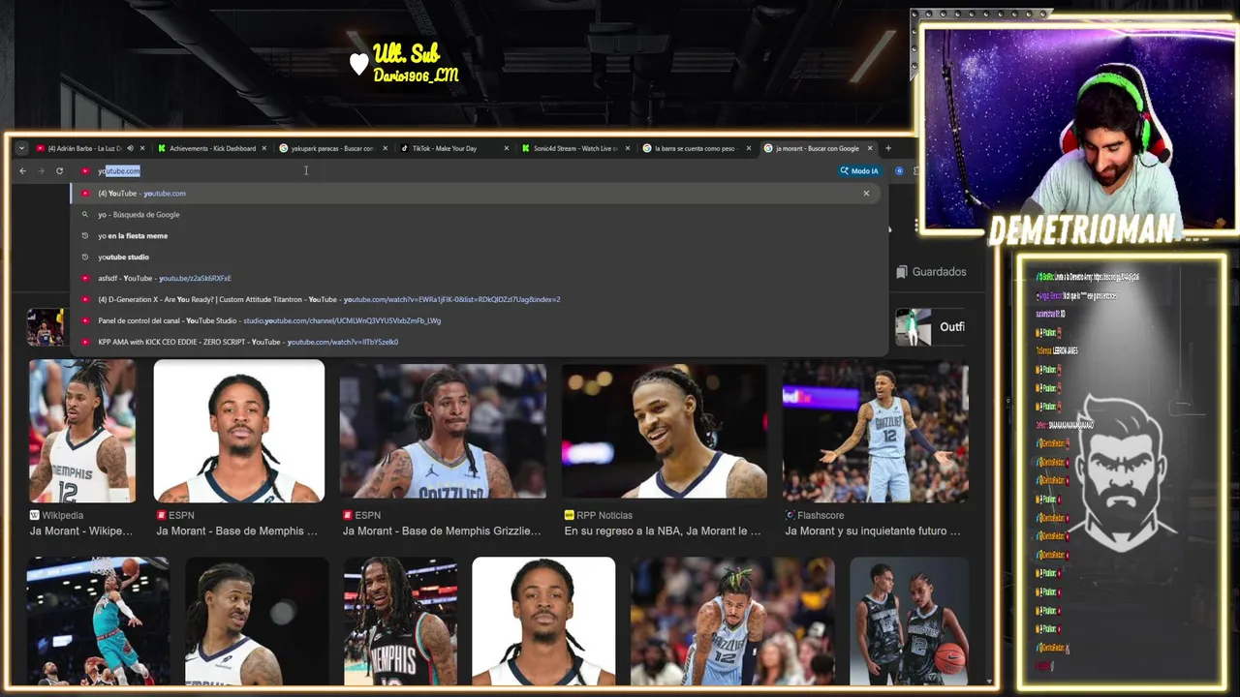Click the heart icon by Ult. Sub

coord(359,65)
